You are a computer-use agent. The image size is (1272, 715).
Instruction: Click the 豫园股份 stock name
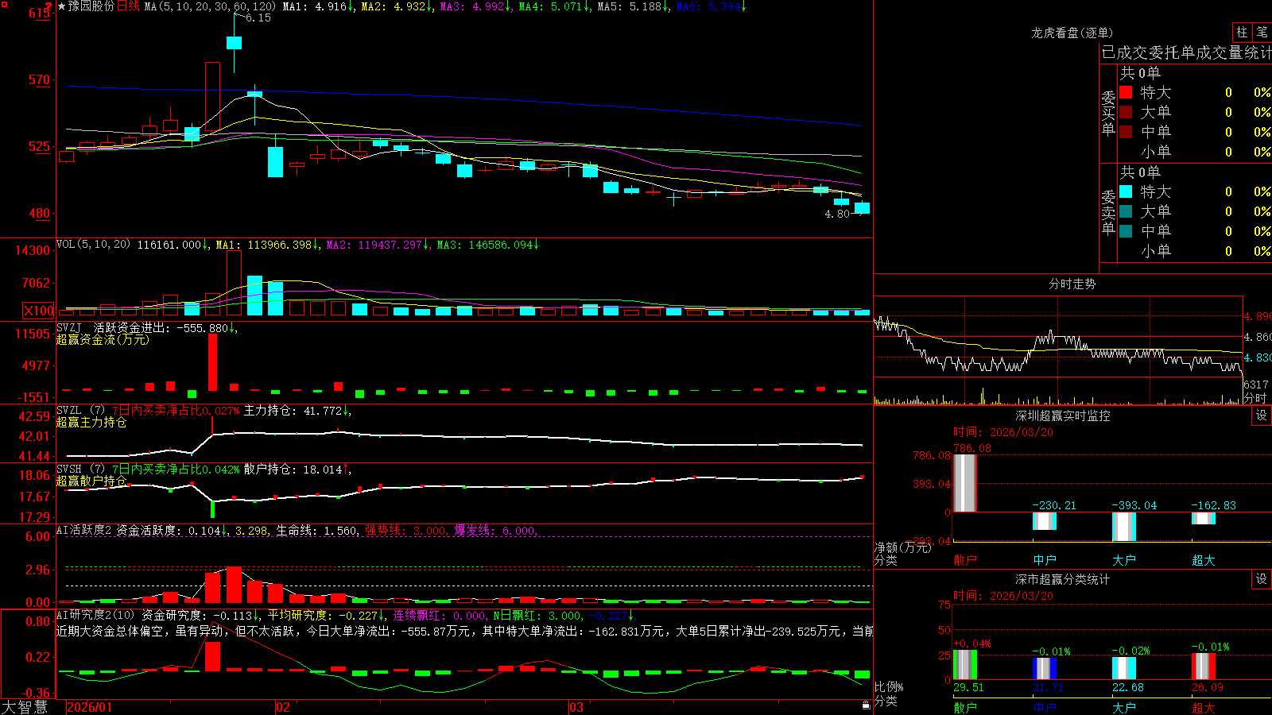[x=91, y=6]
